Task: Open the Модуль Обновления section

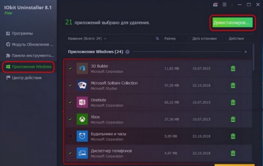Action: 30,45
